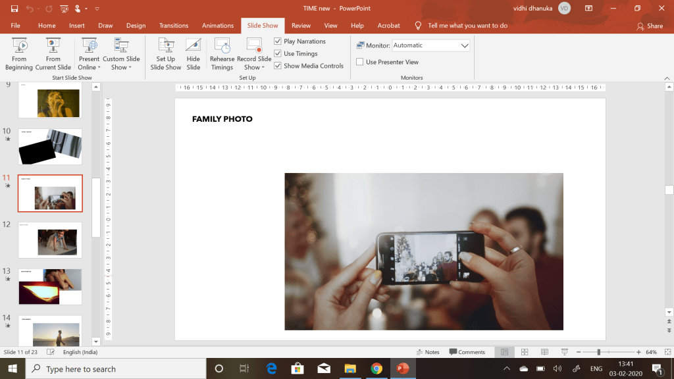Select slide 12 thumbnail in slide panel
The height and width of the screenshot is (379, 674).
point(50,240)
